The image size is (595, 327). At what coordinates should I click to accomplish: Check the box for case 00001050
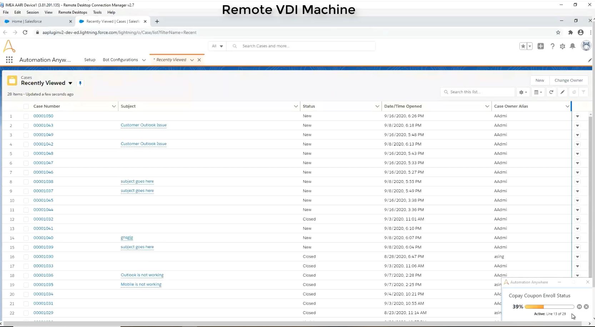pos(26,116)
